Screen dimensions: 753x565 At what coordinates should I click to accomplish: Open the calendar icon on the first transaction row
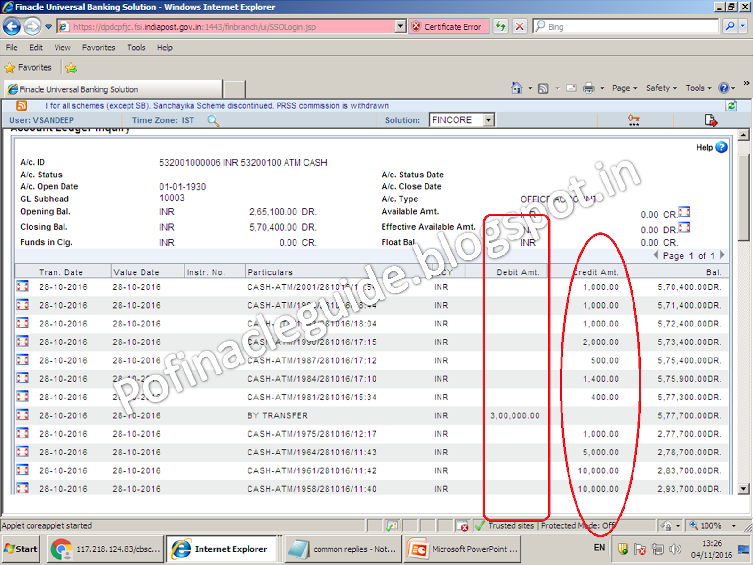(22, 286)
